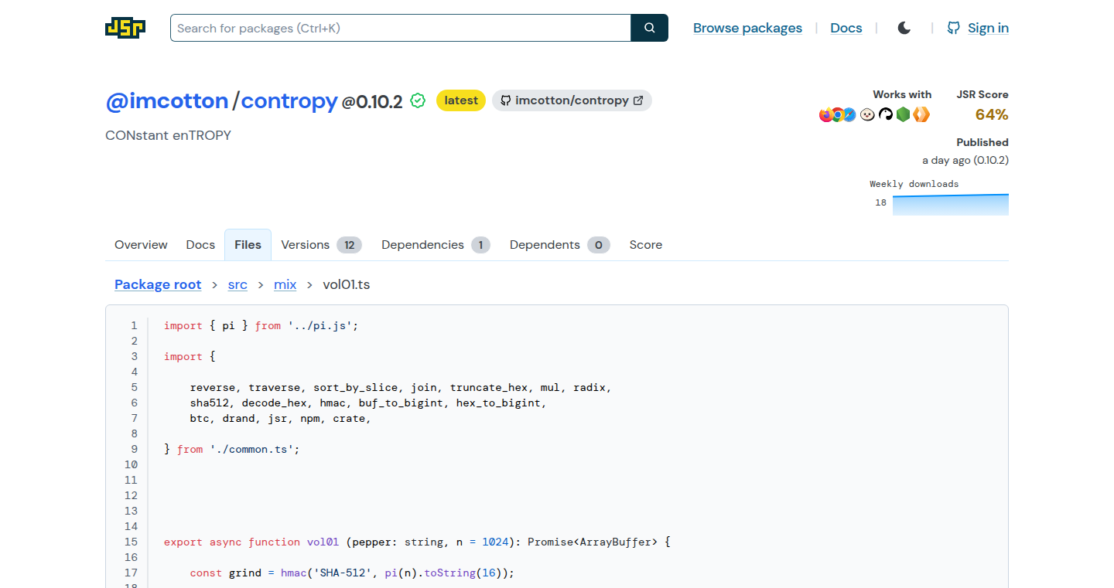Open the src folder breadcrumb
The image size is (1114, 588).
(237, 284)
